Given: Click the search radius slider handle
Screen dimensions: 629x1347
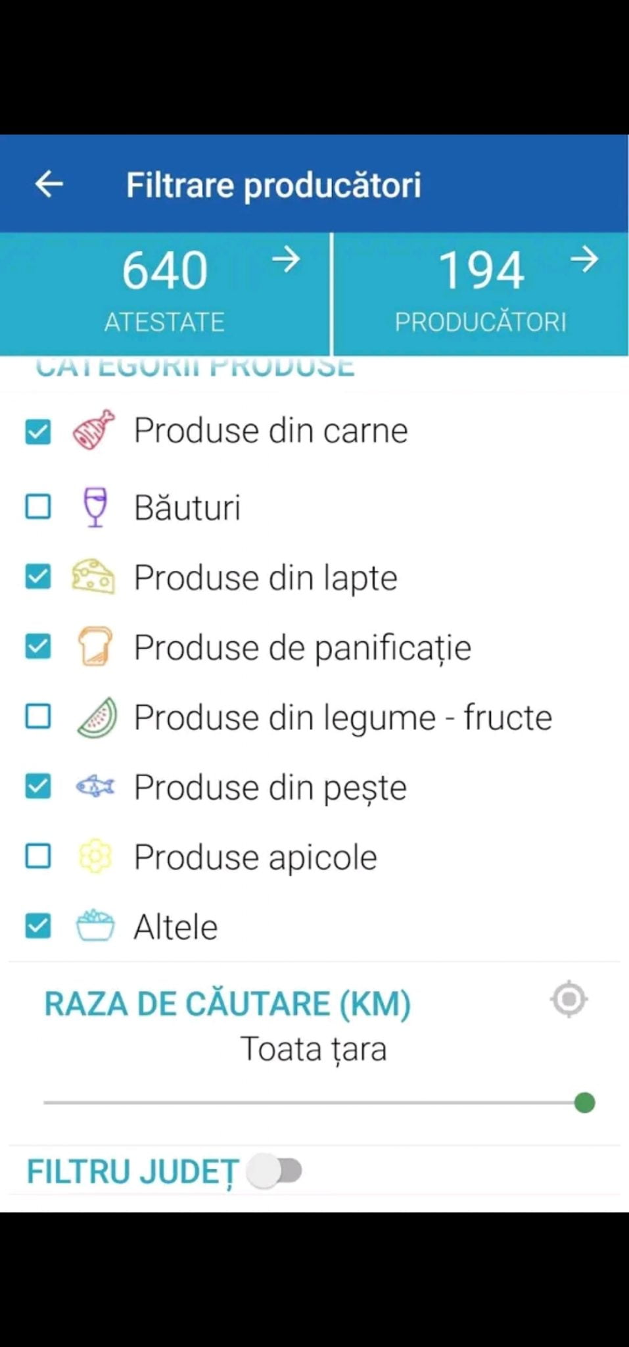Looking at the screenshot, I should [x=584, y=1102].
